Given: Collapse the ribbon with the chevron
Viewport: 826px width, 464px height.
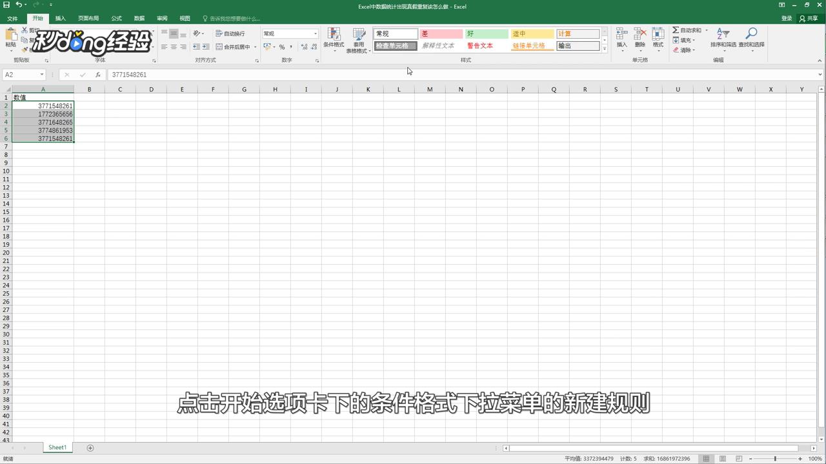Looking at the screenshot, I should tap(820, 61).
